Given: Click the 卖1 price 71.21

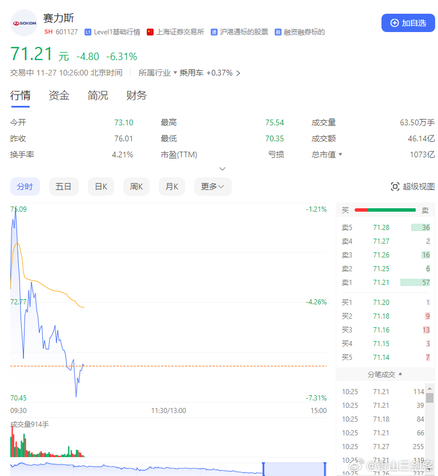Looking at the screenshot, I should coord(381,283).
